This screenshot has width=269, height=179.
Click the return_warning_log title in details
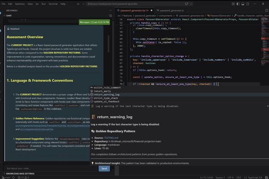[115, 117]
